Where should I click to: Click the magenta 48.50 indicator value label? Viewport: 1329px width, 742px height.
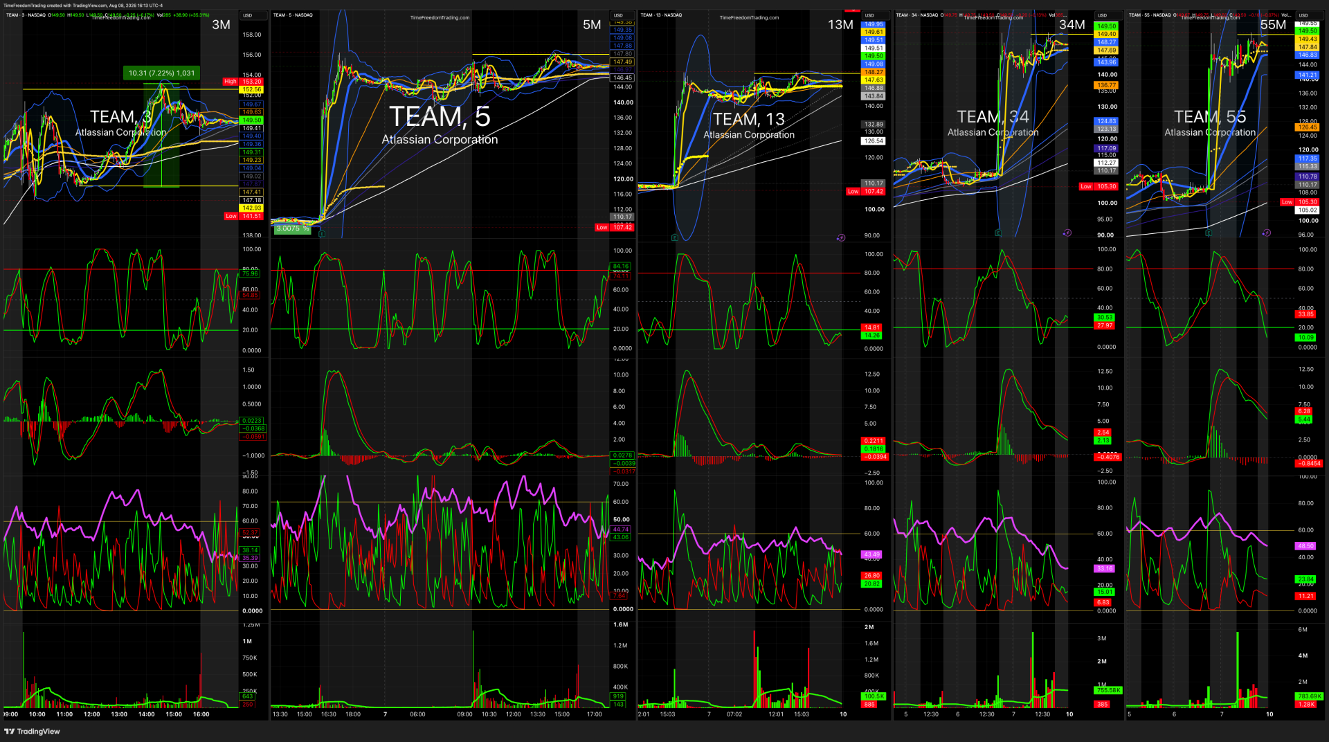coord(1305,546)
